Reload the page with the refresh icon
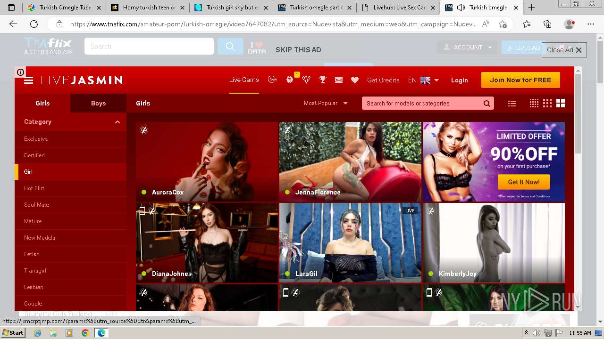The image size is (604, 339). 34,24
